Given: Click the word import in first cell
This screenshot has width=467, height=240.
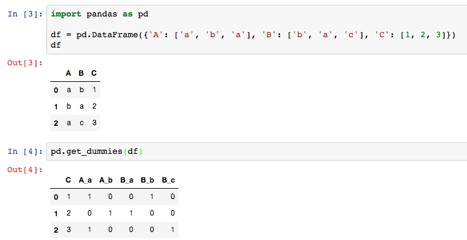Looking at the screenshot, I should [x=66, y=14].
